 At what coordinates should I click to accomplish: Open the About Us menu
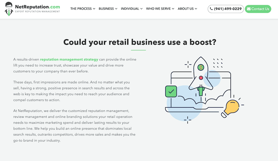[187, 9]
